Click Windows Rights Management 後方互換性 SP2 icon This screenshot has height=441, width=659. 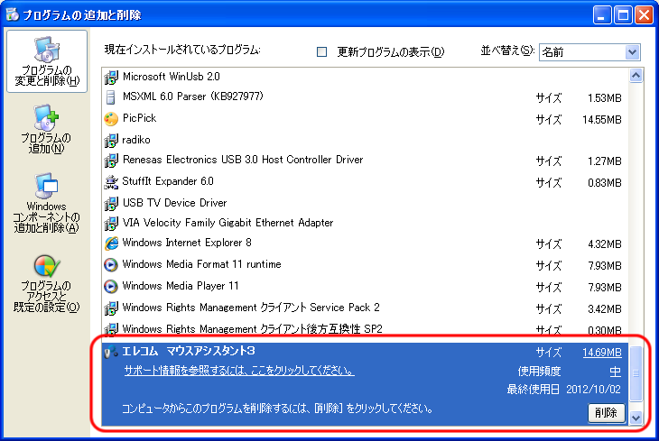pyautogui.click(x=111, y=328)
